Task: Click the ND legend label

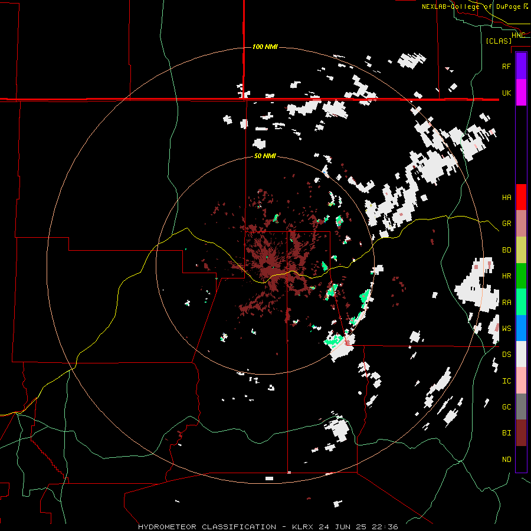Action: tap(506, 459)
